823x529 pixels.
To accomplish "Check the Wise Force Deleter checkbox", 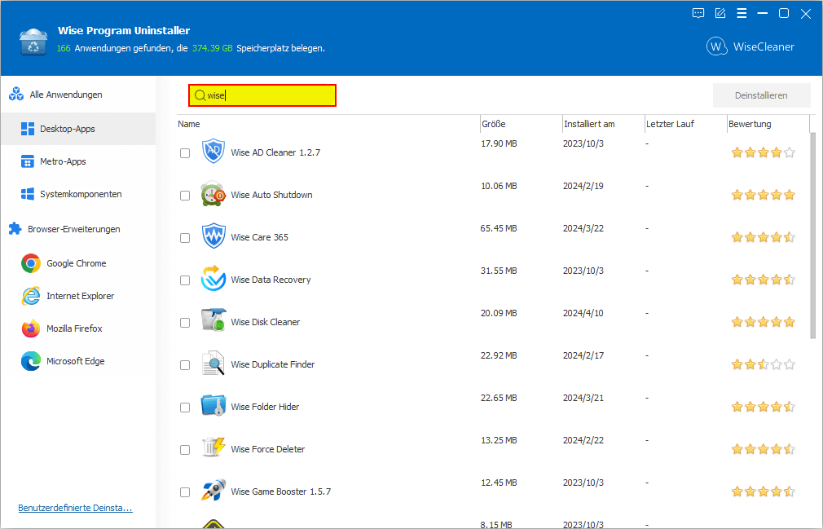I will pos(185,450).
